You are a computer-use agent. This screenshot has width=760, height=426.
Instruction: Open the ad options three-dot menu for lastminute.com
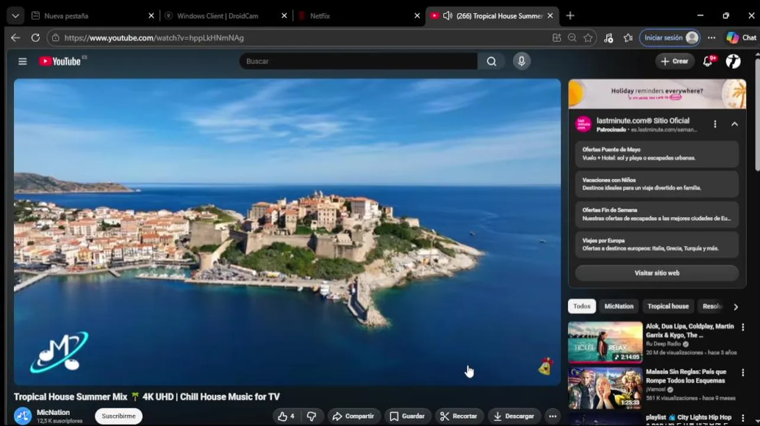coord(715,124)
